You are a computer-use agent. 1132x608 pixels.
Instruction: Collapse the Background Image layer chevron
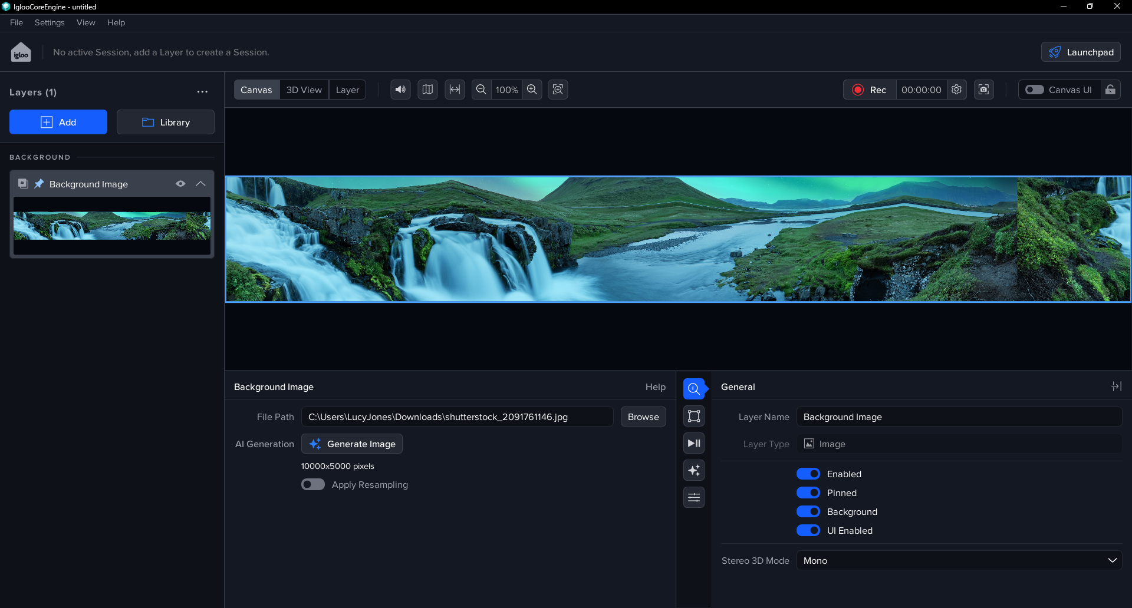(x=200, y=184)
